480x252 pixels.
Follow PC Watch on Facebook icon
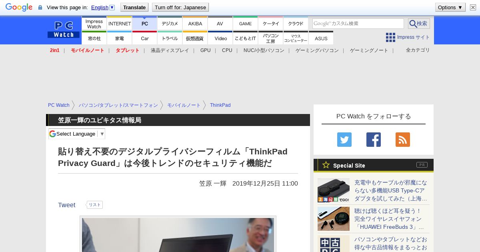374,140
